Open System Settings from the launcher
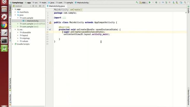 pos(4,17)
